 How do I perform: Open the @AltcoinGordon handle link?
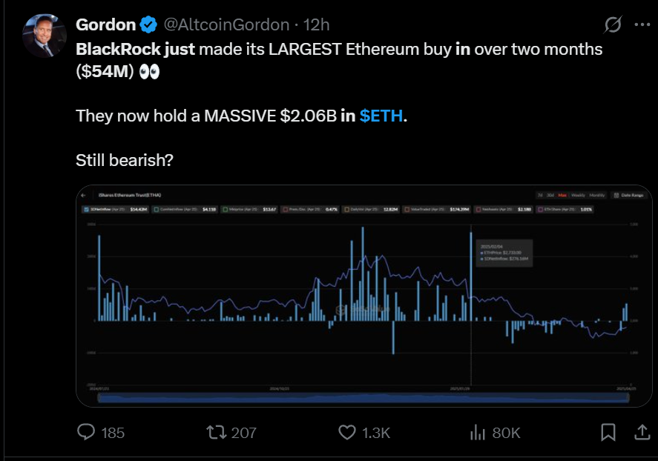click(226, 25)
